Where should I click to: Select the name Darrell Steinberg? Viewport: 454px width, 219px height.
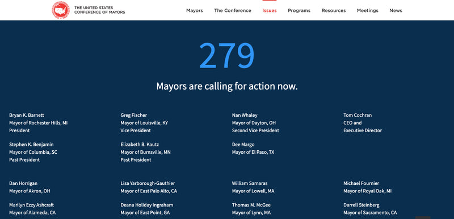coord(361,205)
